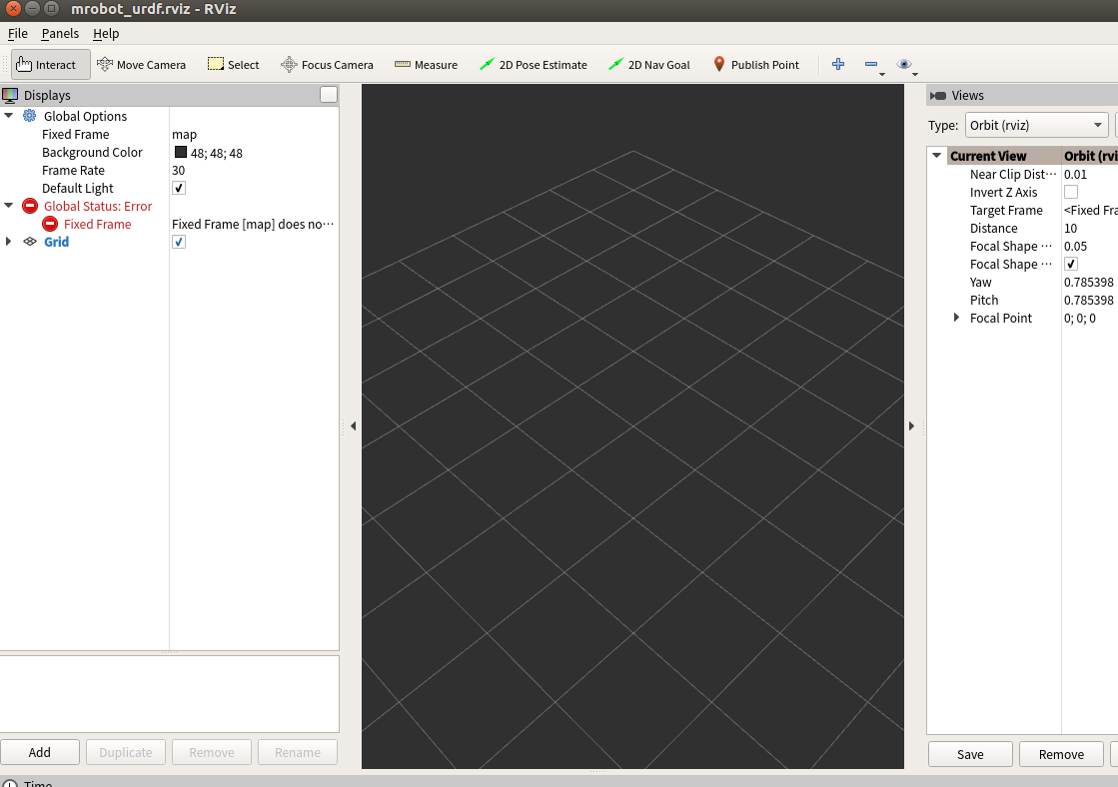This screenshot has height=787, width=1118.
Task: Activate the Measure tool
Action: coord(426,64)
